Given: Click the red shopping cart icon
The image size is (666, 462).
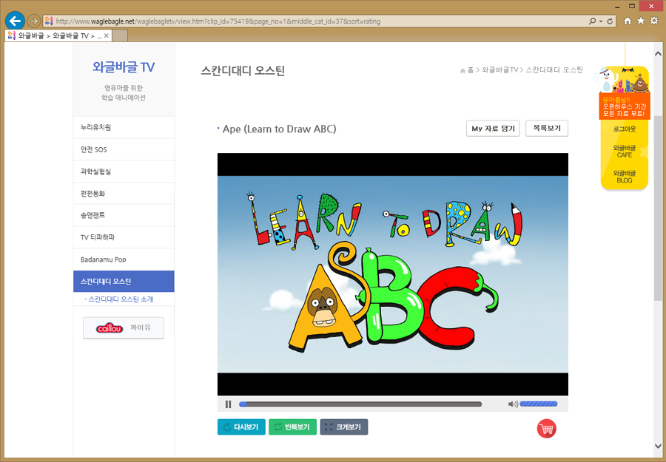Looking at the screenshot, I should (546, 429).
